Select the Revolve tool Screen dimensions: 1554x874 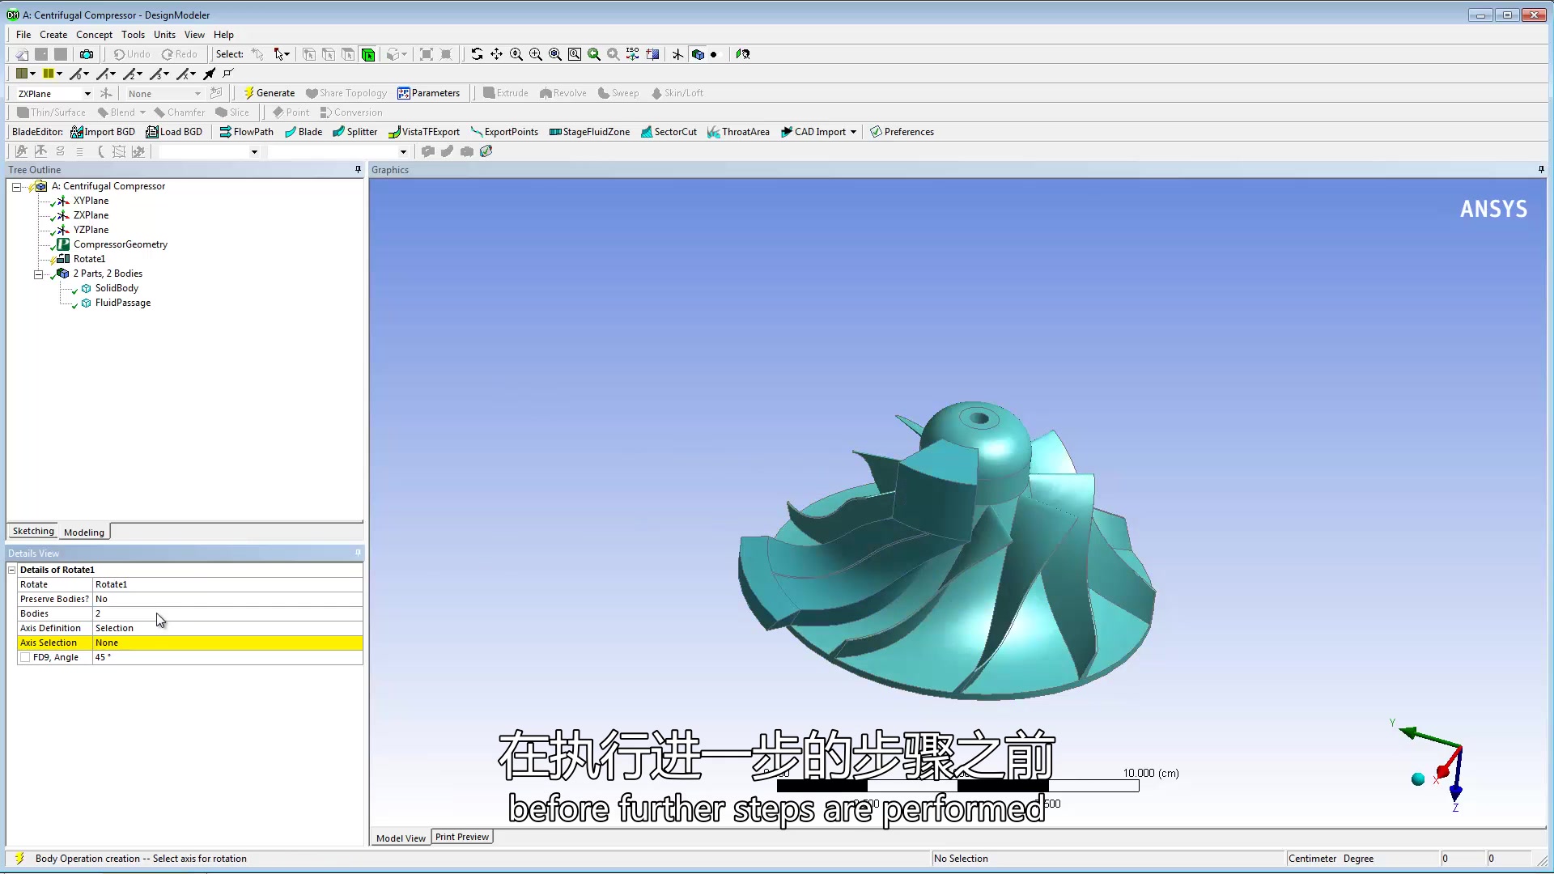tap(563, 93)
